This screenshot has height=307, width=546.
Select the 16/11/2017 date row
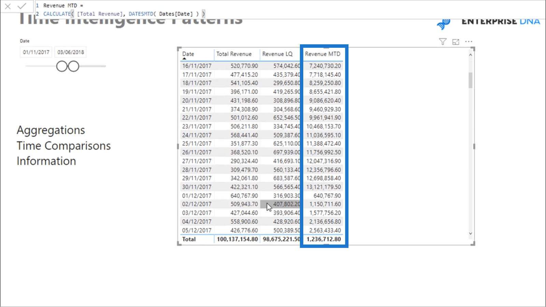261,66
